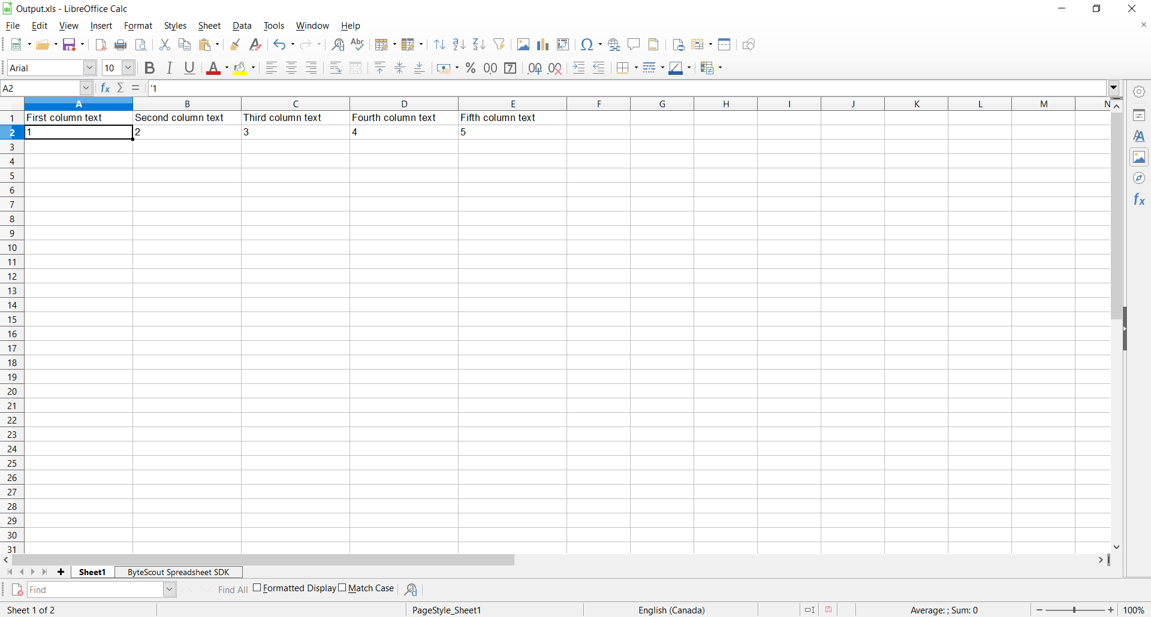Click the Find input field

tap(96, 589)
